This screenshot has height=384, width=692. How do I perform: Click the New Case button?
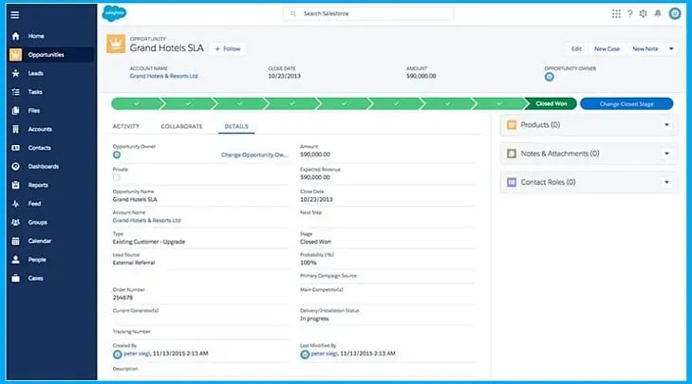[x=607, y=49]
